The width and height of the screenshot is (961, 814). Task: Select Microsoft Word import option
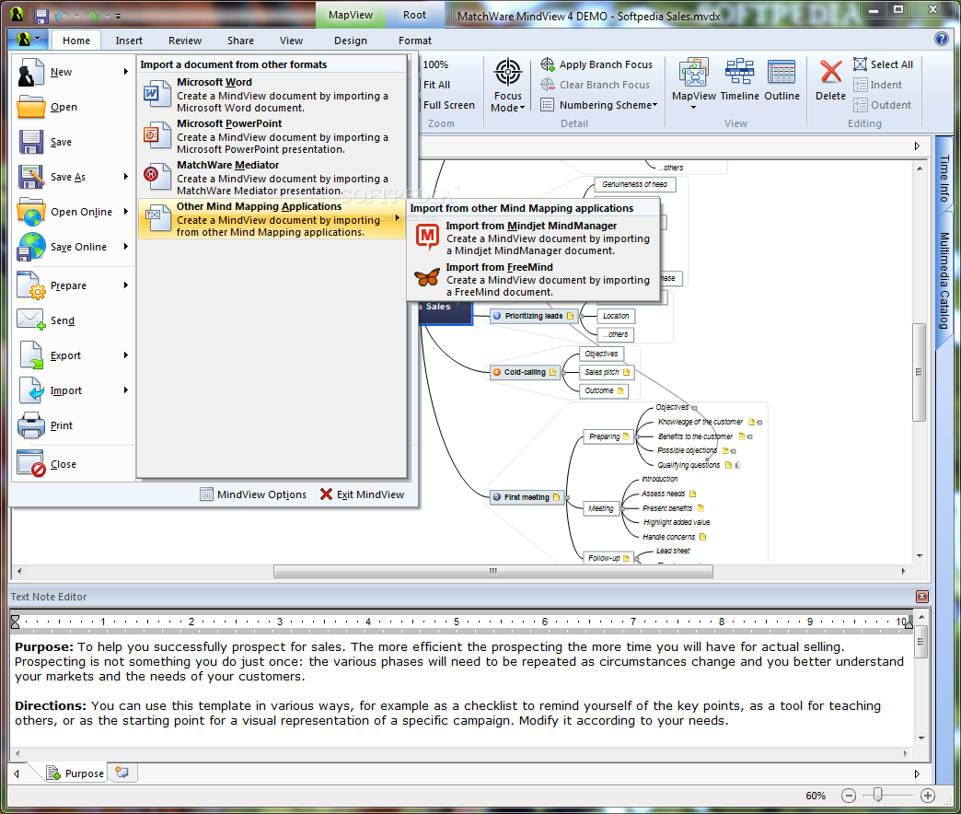pyautogui.click(x=272, y=95)
